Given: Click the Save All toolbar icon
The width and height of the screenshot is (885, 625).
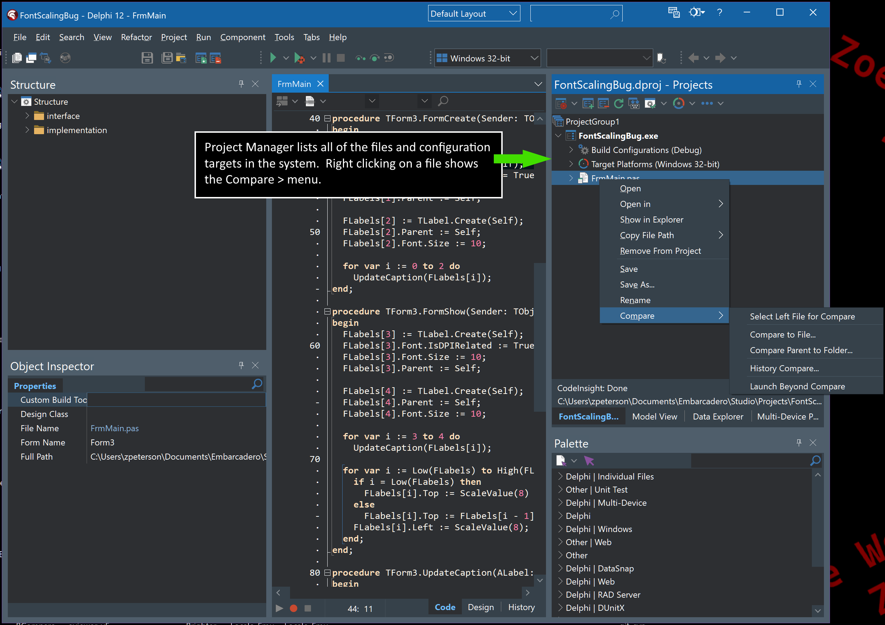Looking at the screenshot, I should coord(166,58).
